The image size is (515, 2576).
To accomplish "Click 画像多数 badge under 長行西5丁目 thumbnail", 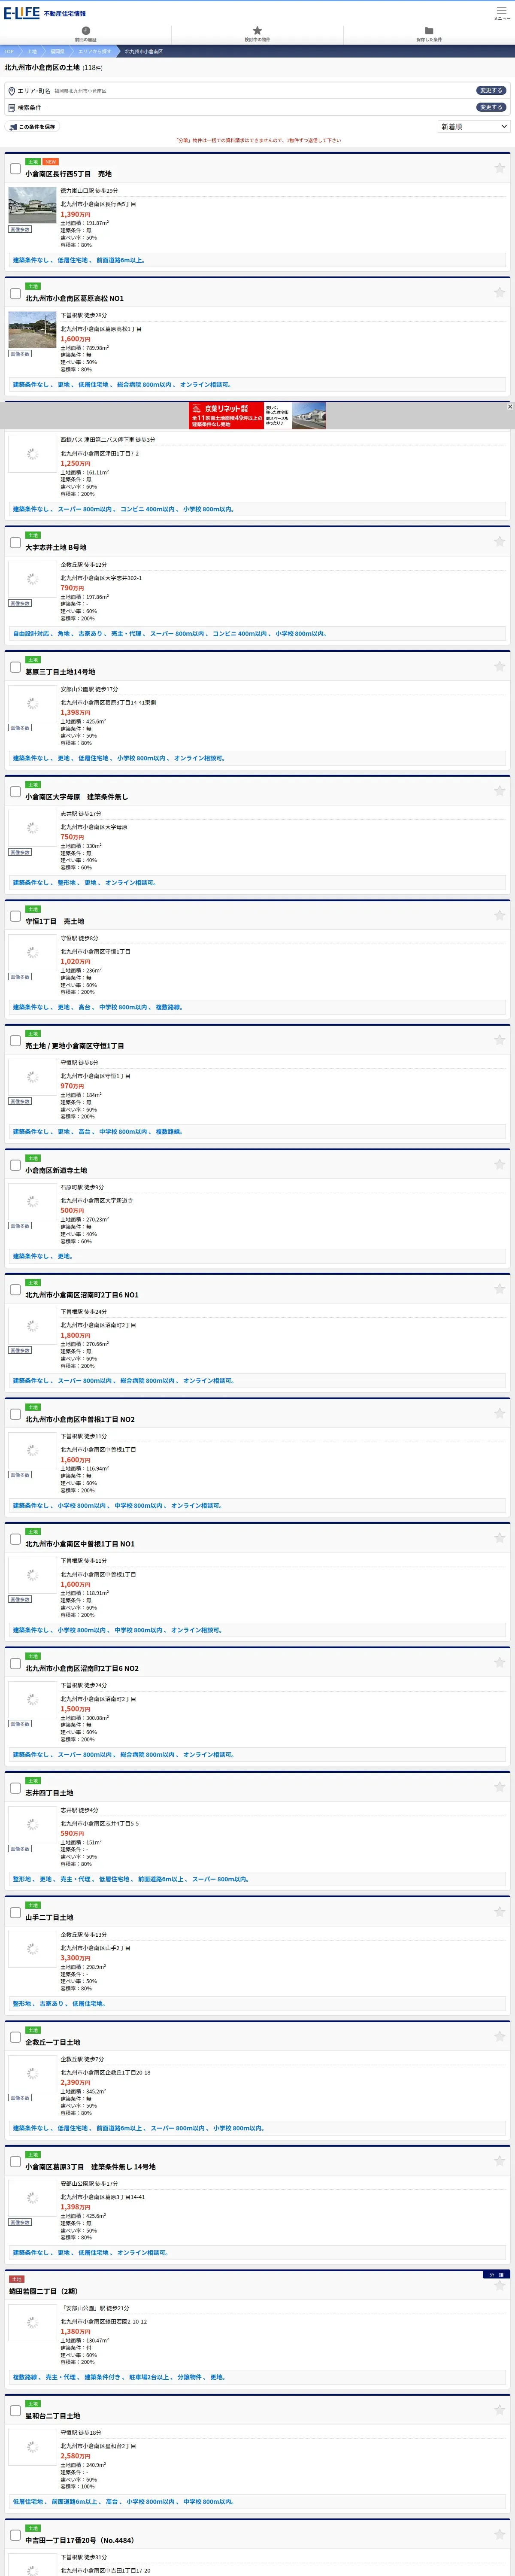I will pos(20,229).
